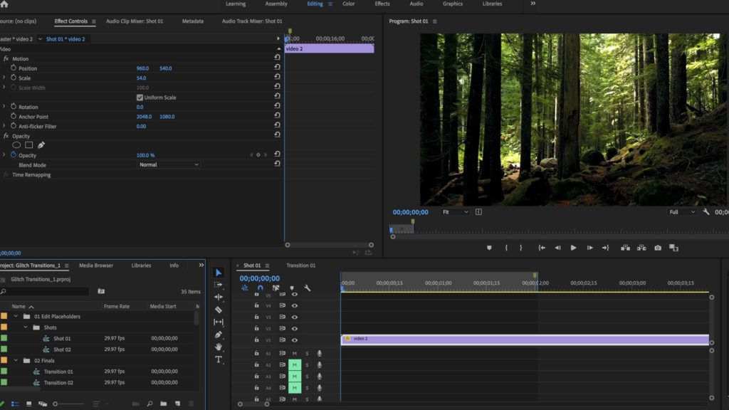
Task: Collapse the 01 Edit Placeholders bin
Action: coord(16,316)
